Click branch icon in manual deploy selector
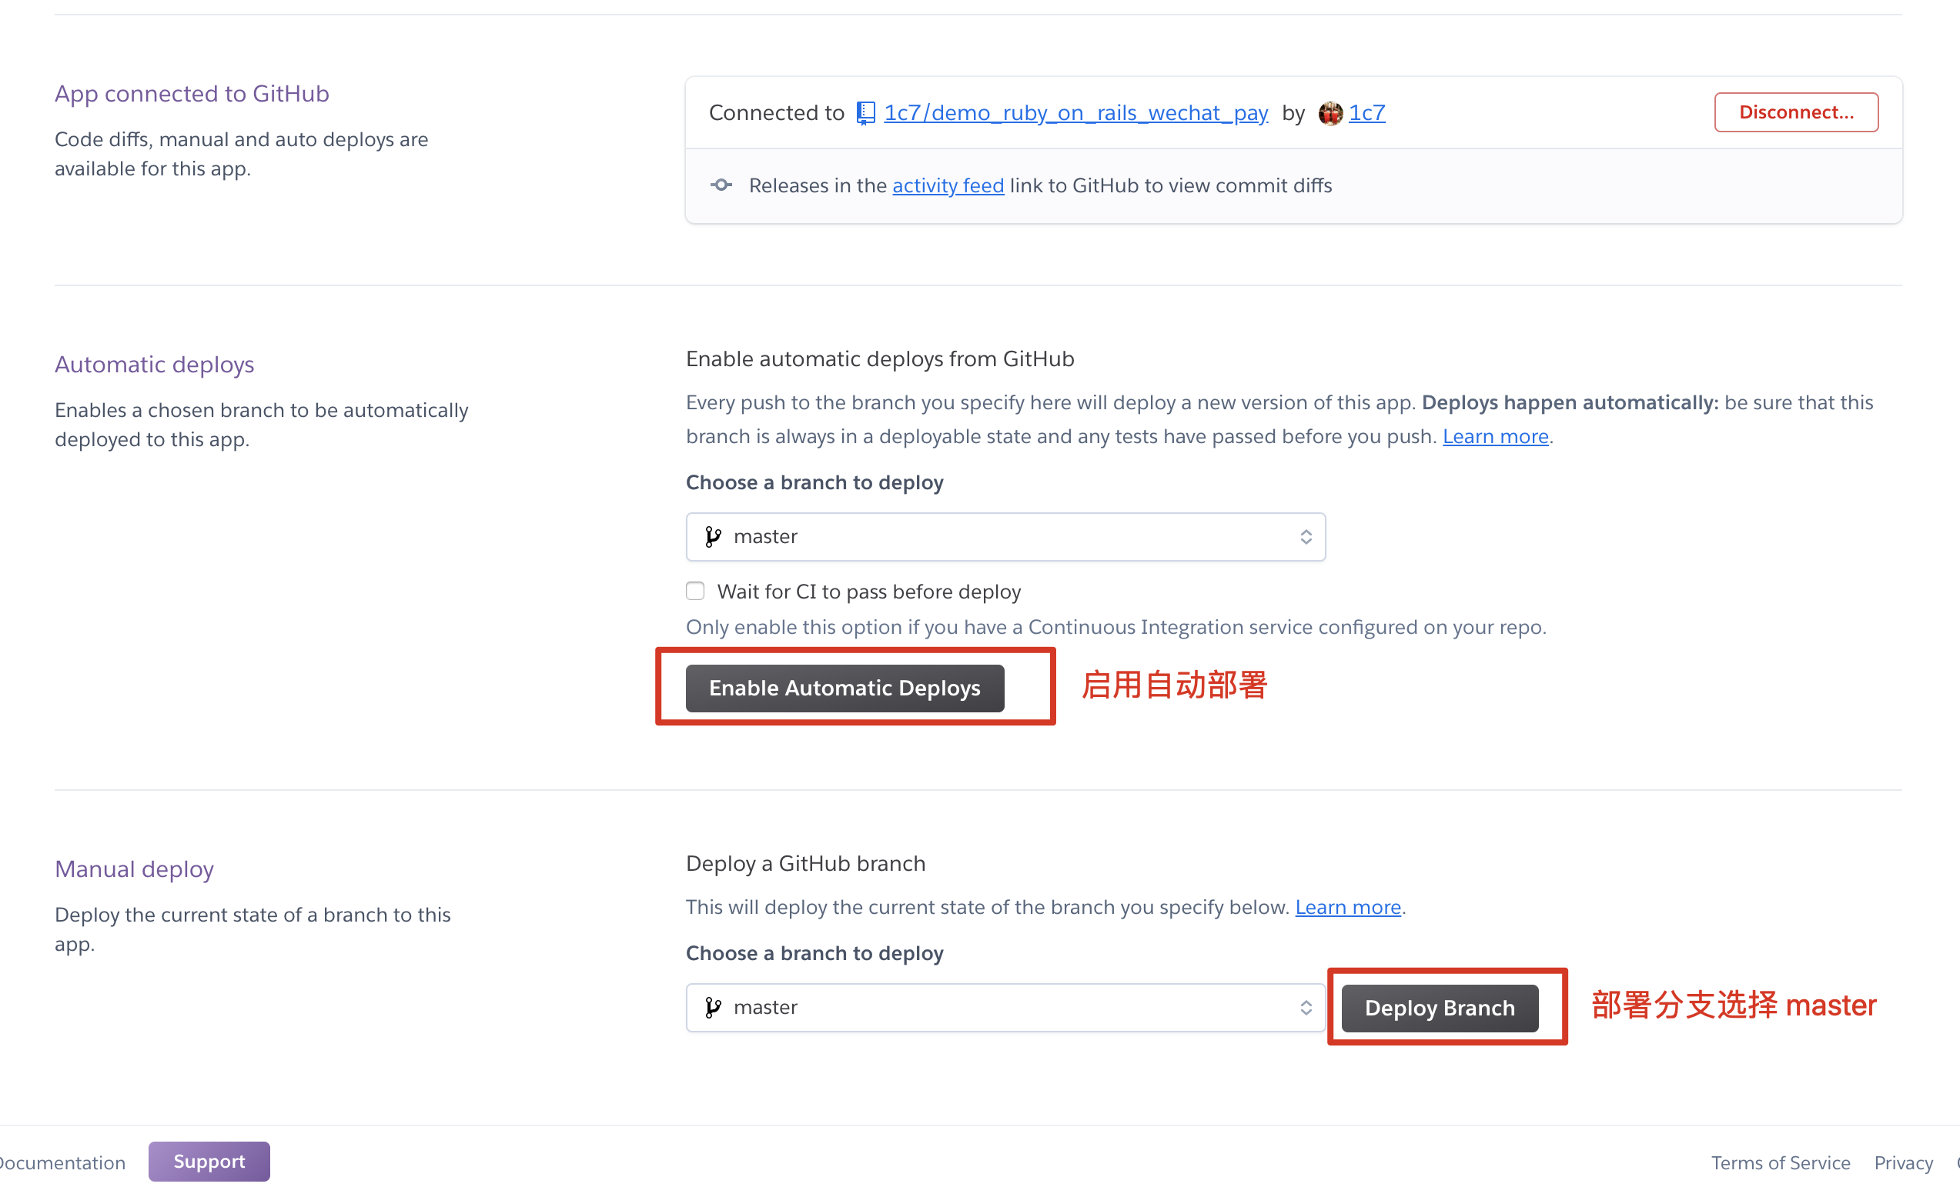 [713, 1007]
